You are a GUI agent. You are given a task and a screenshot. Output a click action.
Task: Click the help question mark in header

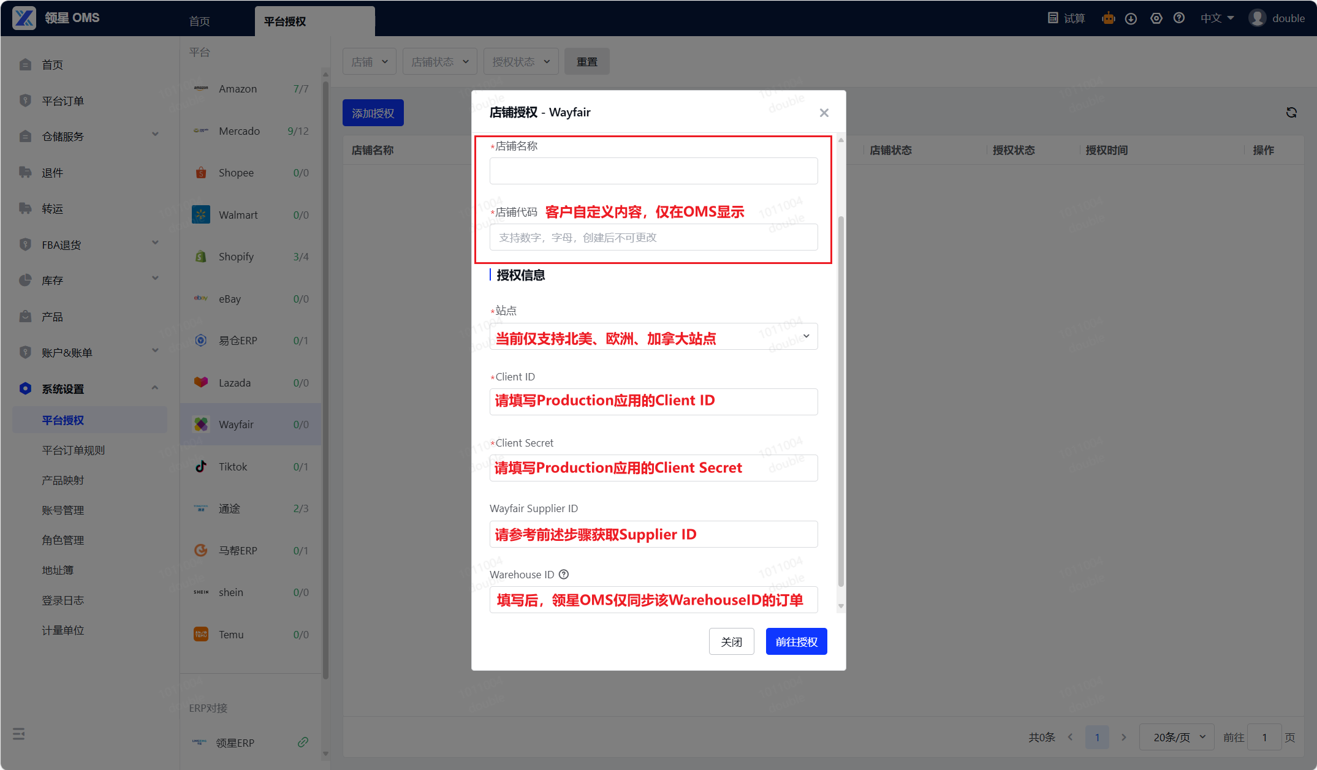click(1179, 18)
